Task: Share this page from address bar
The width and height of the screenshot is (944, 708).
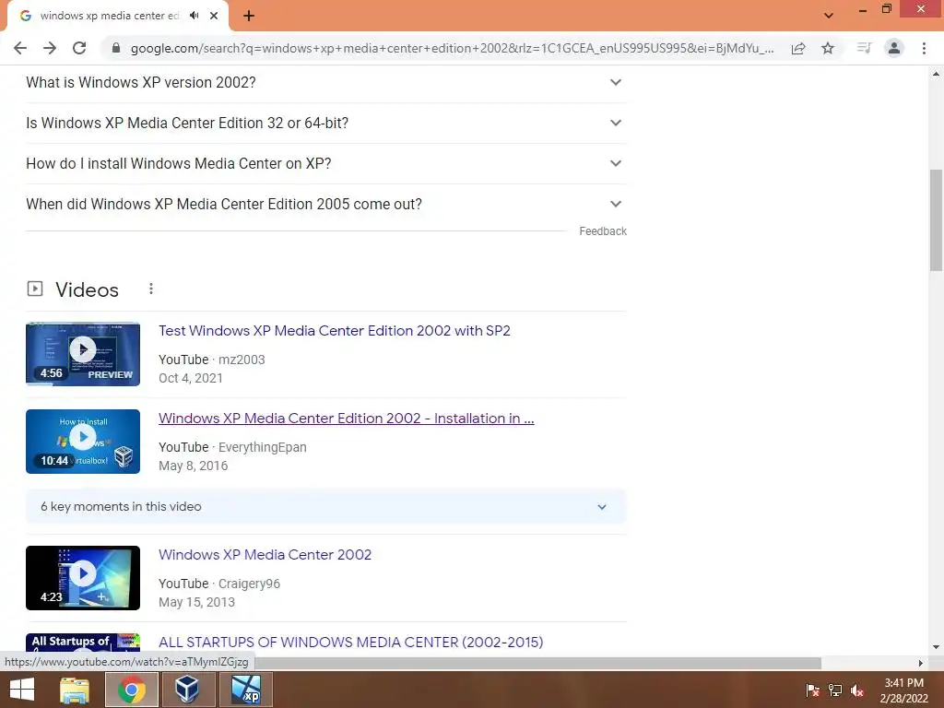Action: 798,48
